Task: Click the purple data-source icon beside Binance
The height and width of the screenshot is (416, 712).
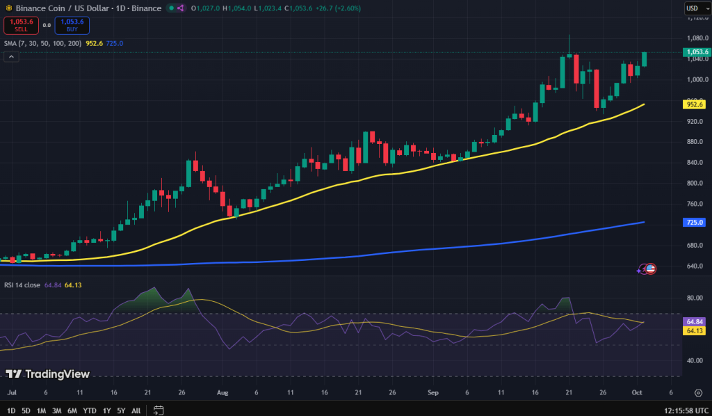Action: [x=181, y=8]
